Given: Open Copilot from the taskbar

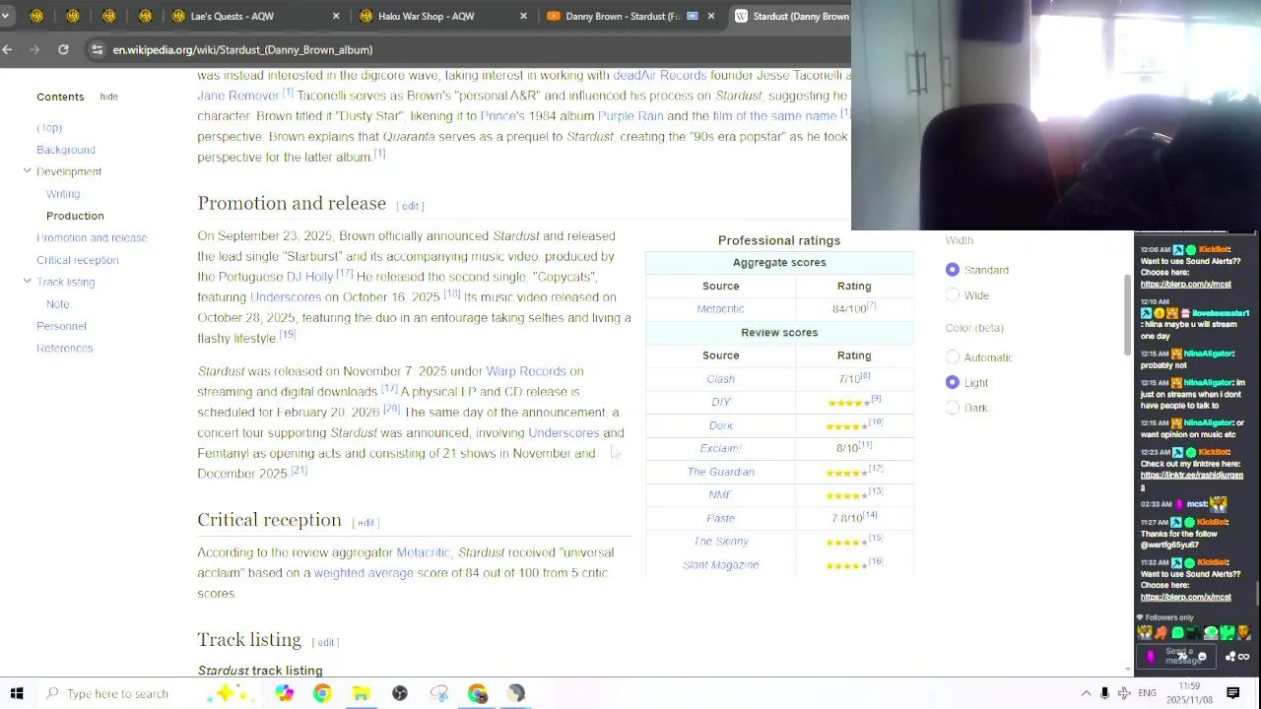Looking at the screenshot, I should (x=284, y=693).
